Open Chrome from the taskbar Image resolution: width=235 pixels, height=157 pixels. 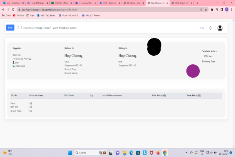pyautogui.click(x=165, y=153)
